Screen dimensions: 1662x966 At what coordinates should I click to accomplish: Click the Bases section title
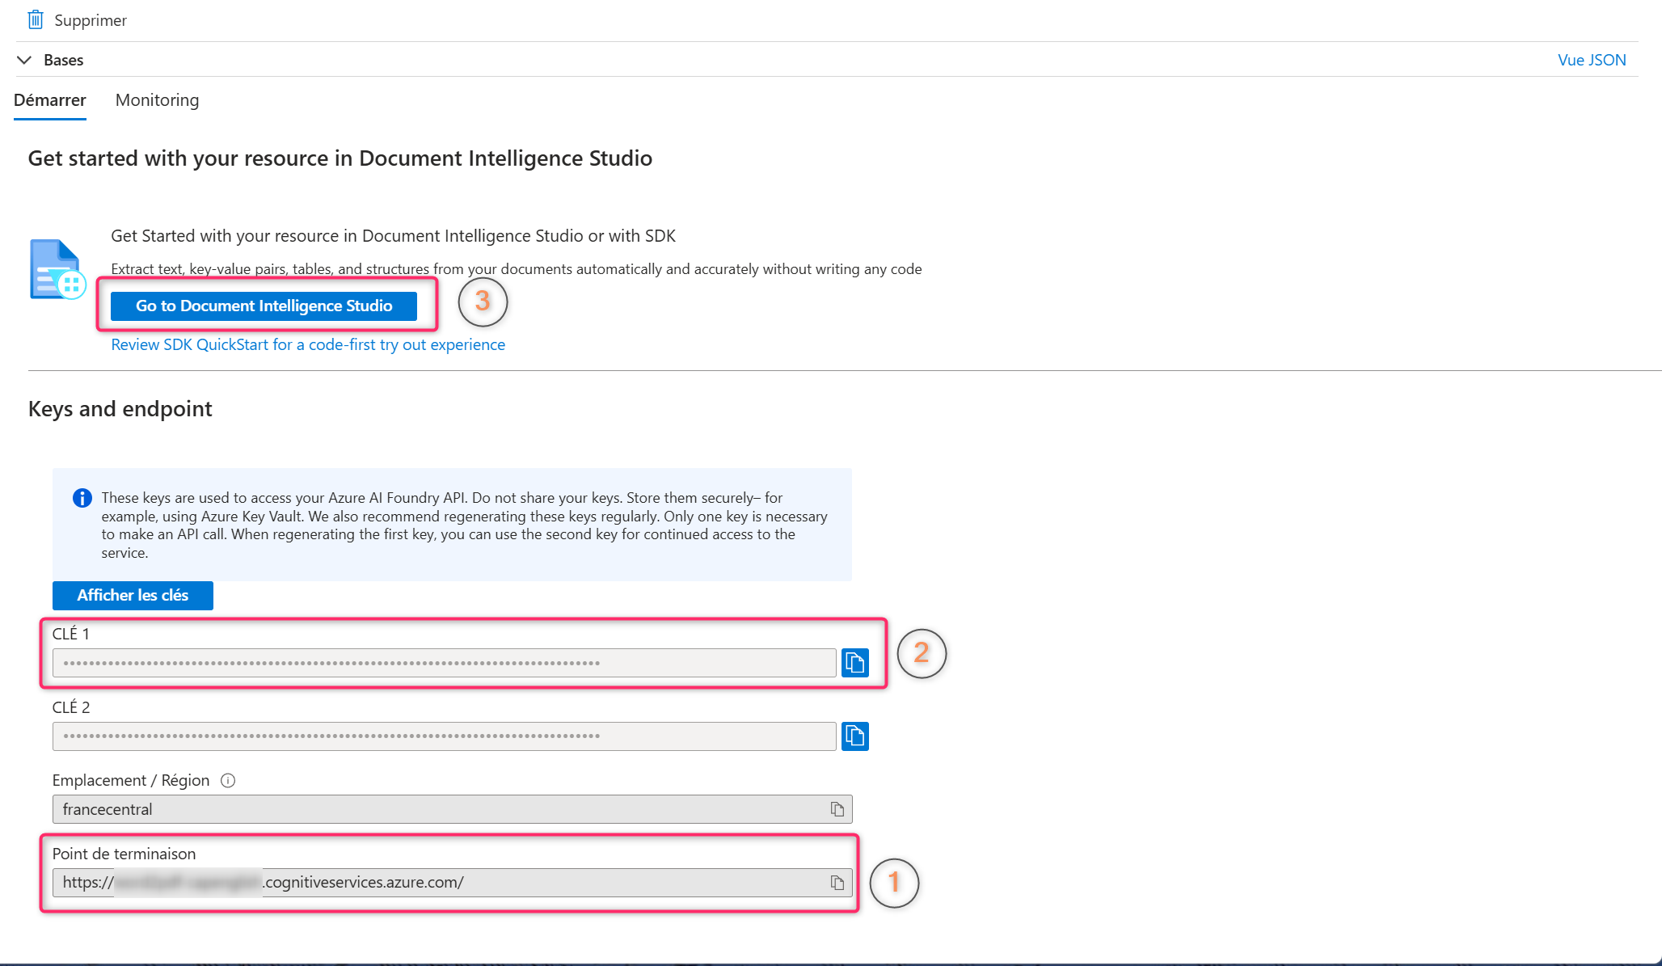(64, 60)
